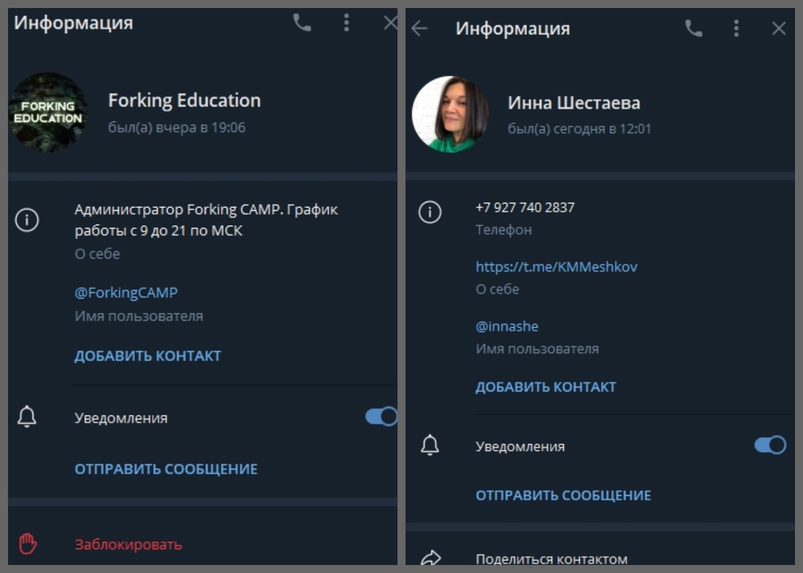This screenshot has height=573, width=803.
Task: Start a call with Инна Шестаева
Action: pyautogui.click(x=693, y=28)
